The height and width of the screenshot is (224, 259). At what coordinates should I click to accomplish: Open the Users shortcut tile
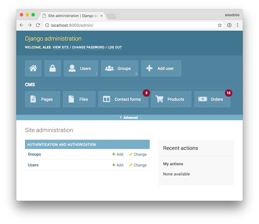[81, 69]
